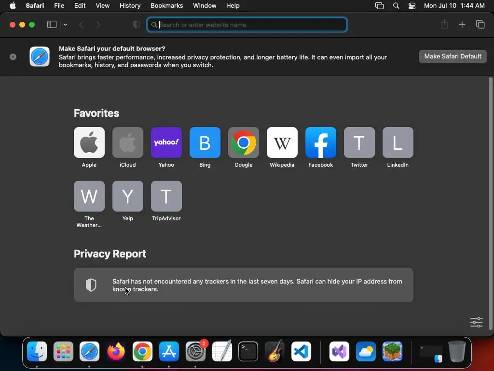Launch Minecraft from the Dock
The width and height of the screenshot is (494, 371).
[x=392, y=351]
